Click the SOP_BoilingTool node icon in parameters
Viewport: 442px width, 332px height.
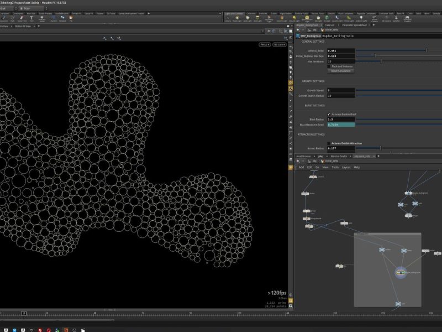297,35
